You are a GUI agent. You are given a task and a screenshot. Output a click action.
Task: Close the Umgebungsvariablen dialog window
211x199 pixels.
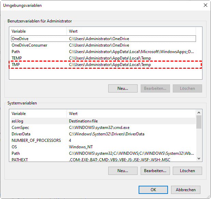(x=205, y=5)
